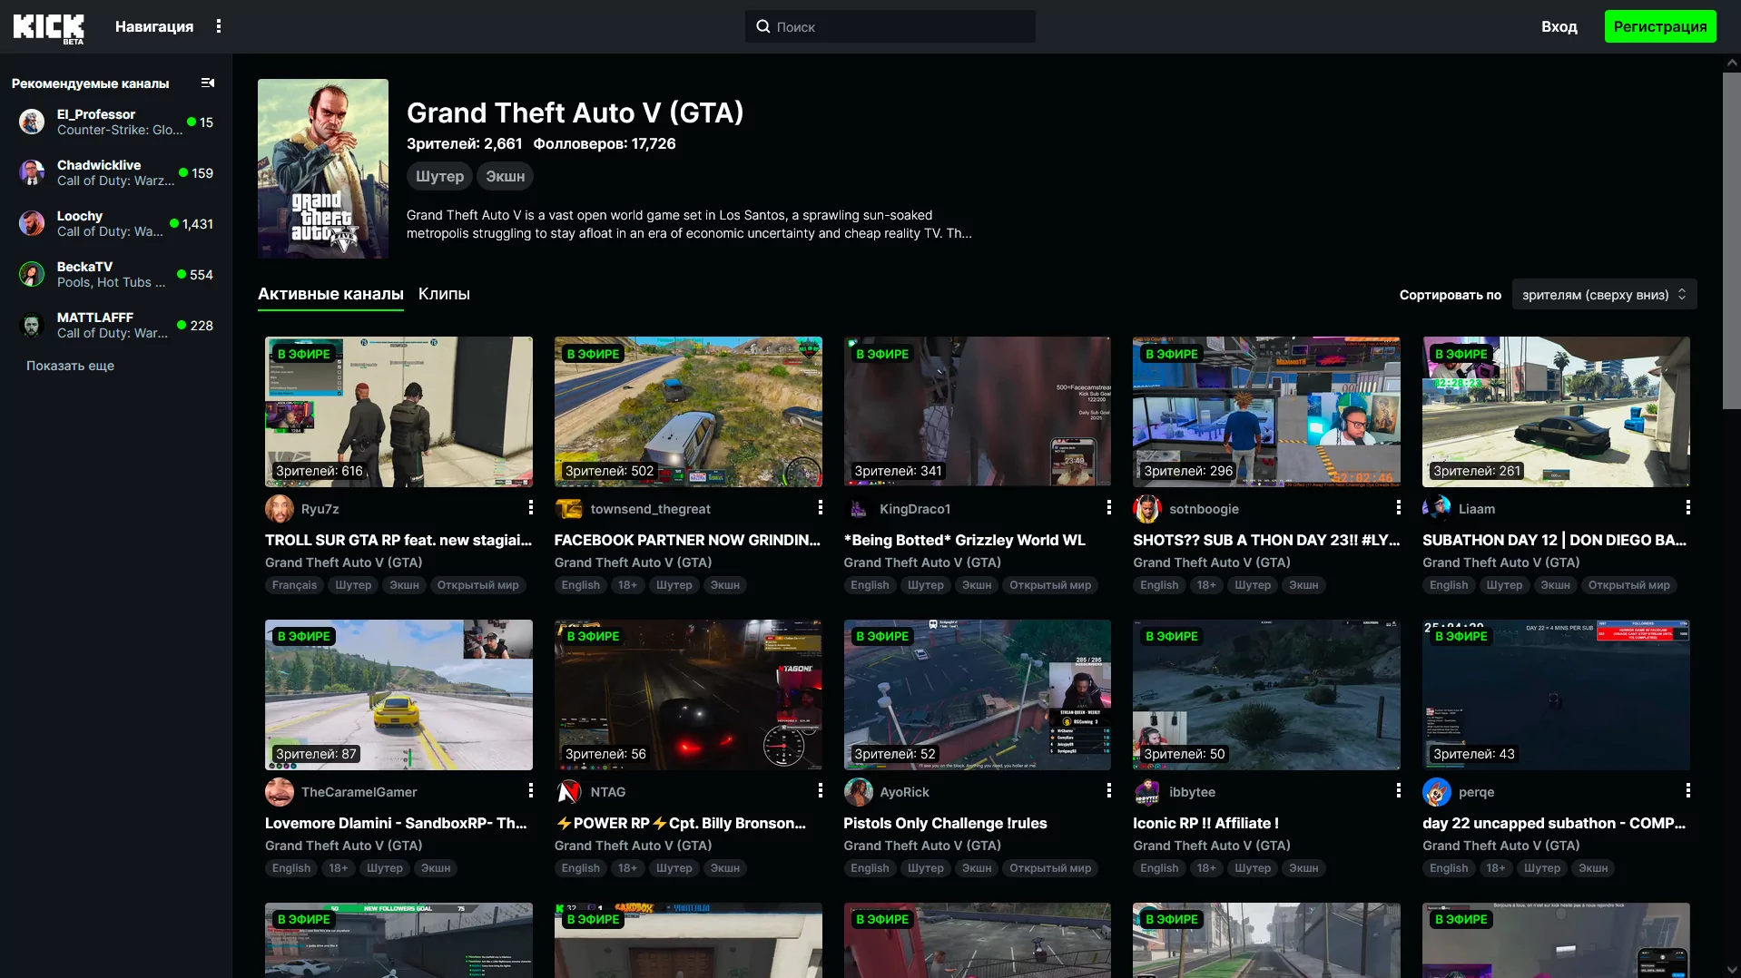
Task: Open the Навигация menu
Action: (x=154, y=26)
